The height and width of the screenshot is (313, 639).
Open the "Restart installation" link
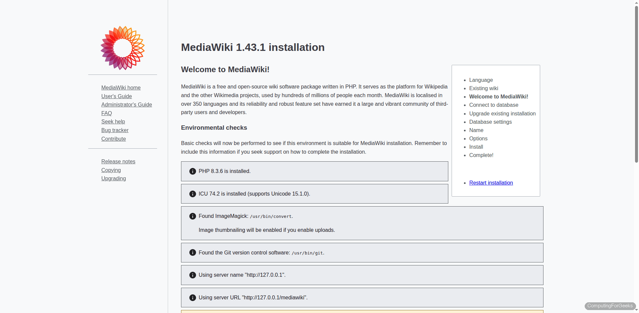[491, 183]
